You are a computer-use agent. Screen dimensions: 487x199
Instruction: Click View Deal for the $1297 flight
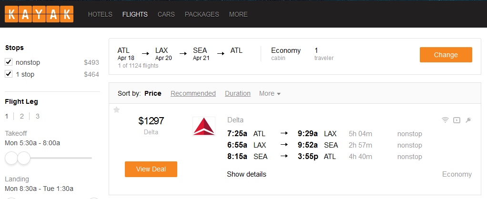(x=151, y=169)
